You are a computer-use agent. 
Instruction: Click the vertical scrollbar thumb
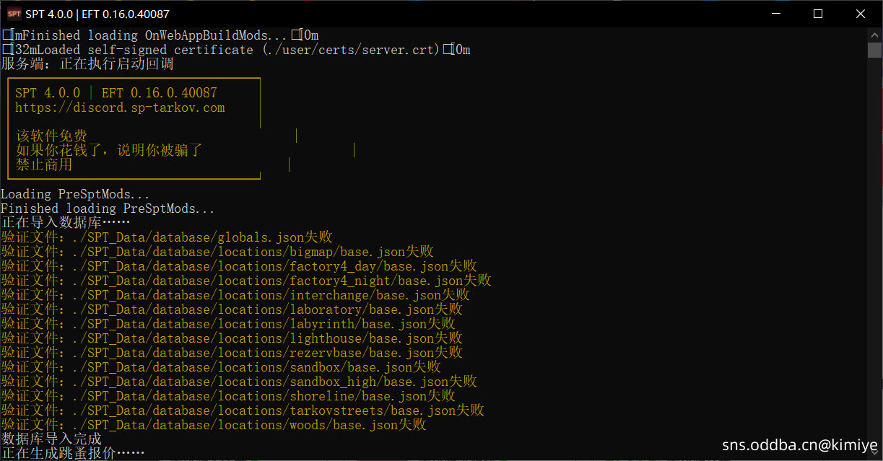tap(874, 50)
